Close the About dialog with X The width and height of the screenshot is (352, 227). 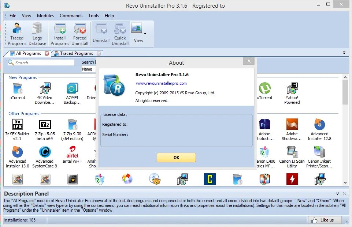tap(249, 61)
